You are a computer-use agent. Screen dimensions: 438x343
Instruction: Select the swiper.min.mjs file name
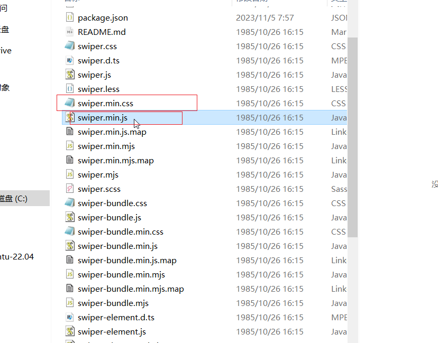pos(106,146)
